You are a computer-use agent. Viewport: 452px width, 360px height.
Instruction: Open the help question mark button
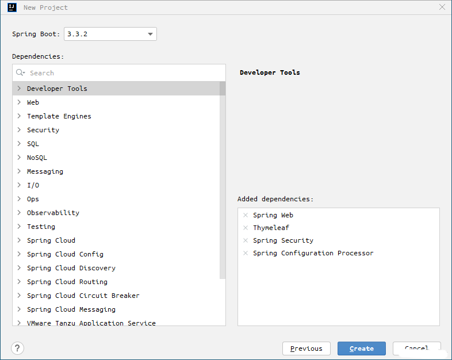point(17,348)
